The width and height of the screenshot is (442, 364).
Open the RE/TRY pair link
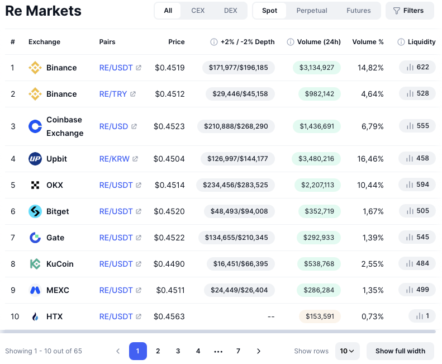tap(113, 94)
